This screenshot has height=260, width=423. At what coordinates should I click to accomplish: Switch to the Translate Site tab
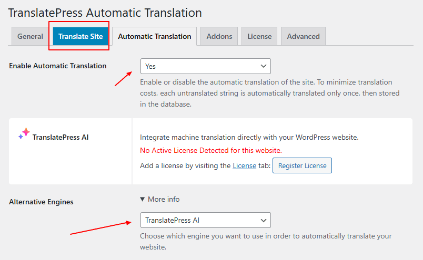pyautogui.click(x=80, y=36)
